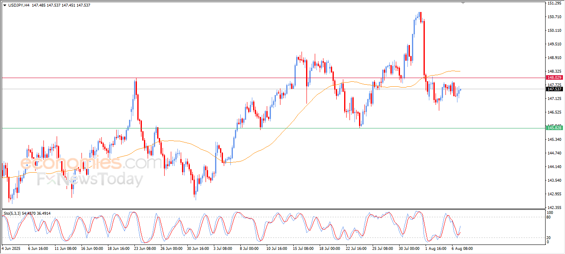This screenshot has width=565, height=254.
Task: Click the 142.355 price axis label
Action: click(554, 208)
